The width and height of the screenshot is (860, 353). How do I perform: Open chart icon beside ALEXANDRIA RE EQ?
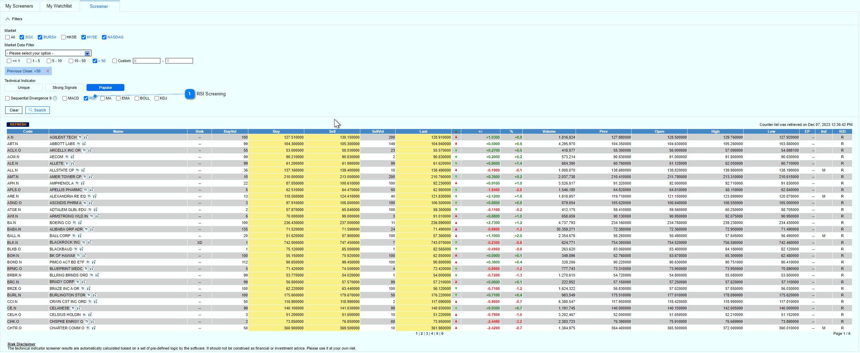point(95,196)
